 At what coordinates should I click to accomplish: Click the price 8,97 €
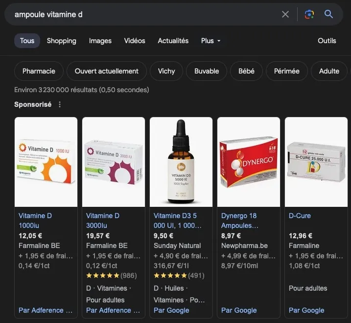(231, 236)
